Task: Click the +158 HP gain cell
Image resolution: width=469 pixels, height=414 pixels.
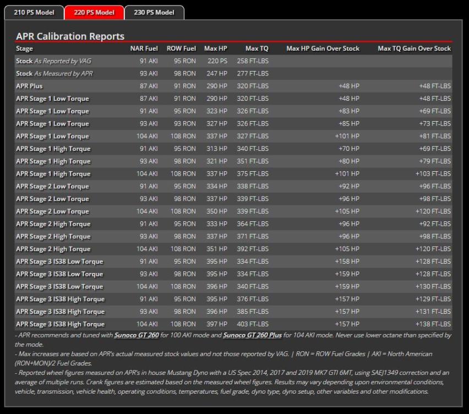Action: 347,262
